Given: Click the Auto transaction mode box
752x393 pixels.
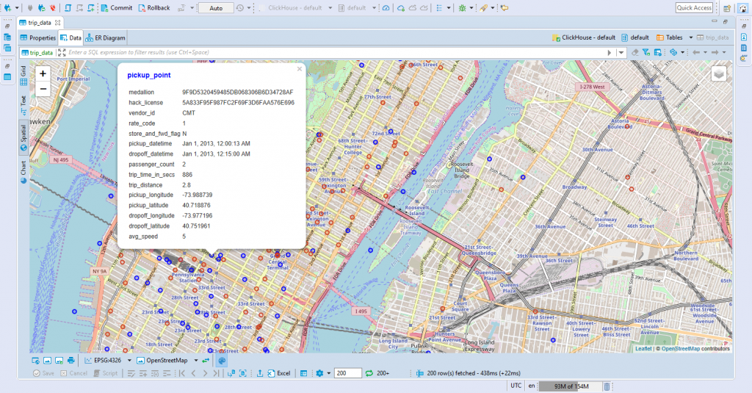Looking at the screenshot, I should tap(216, 8).
